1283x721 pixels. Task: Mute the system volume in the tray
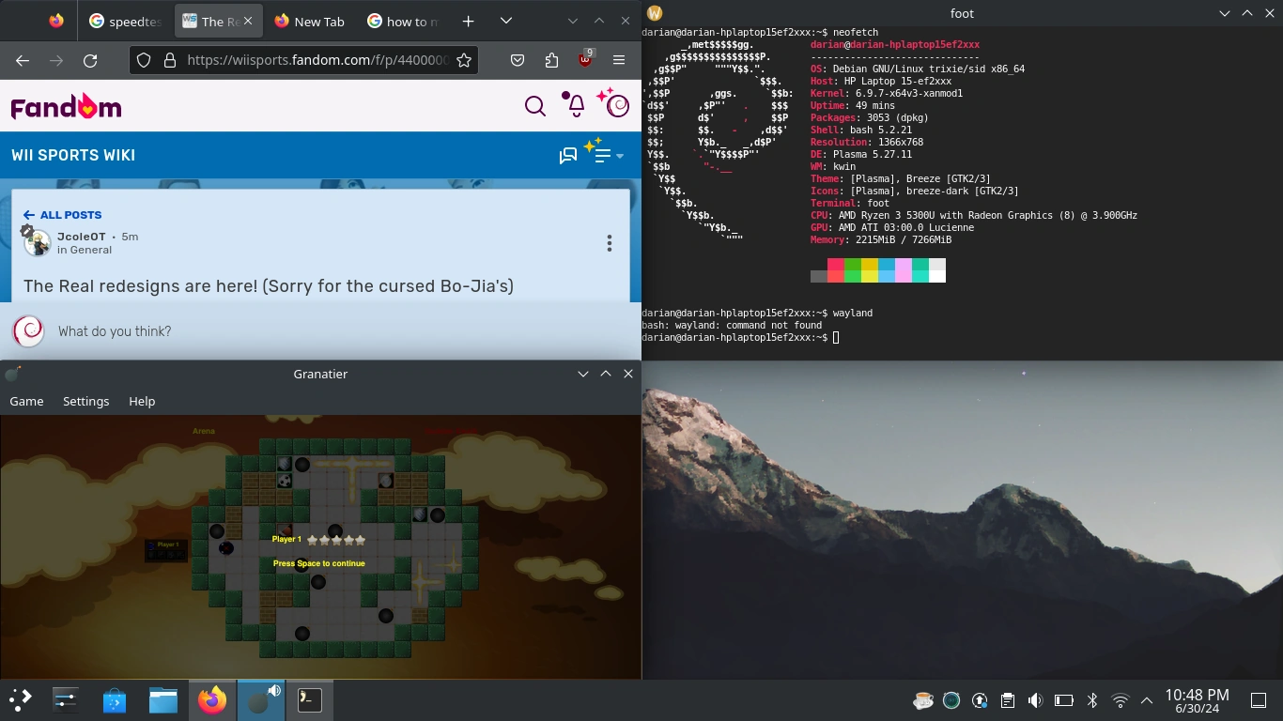(1036, 699)
